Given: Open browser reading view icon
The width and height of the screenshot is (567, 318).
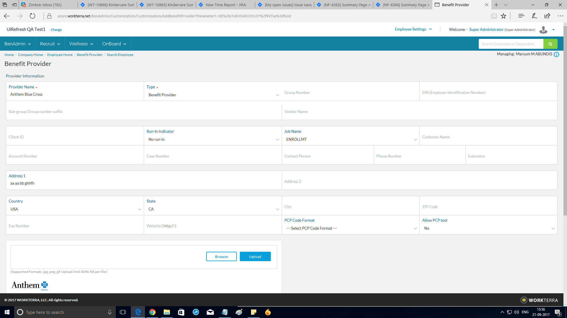Looking at the screenshot, I should click(494, 16).
